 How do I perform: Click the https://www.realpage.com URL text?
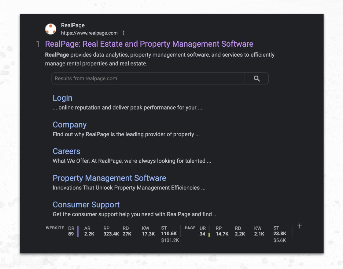click(89, 33)
